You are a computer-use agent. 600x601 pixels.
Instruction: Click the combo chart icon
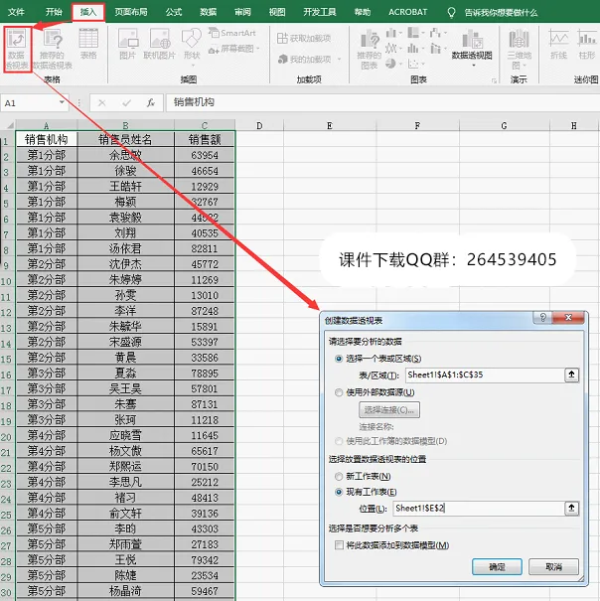435,49
